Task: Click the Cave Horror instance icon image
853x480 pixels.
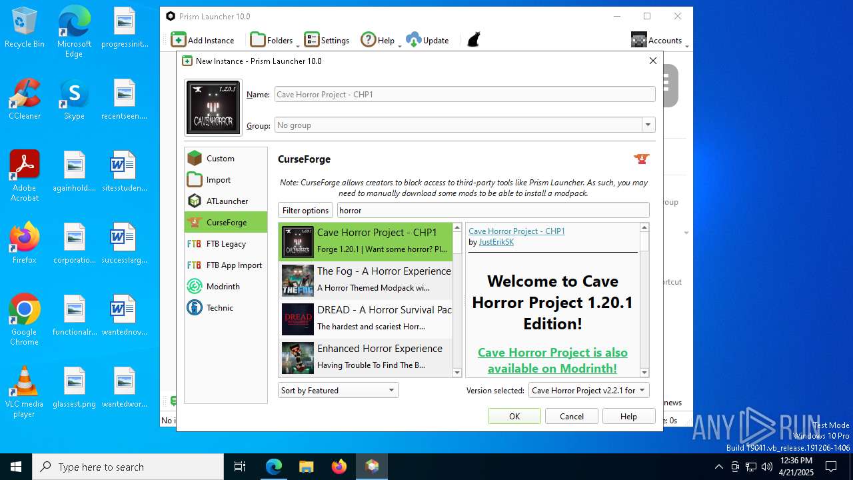Action: click(213, 107)
